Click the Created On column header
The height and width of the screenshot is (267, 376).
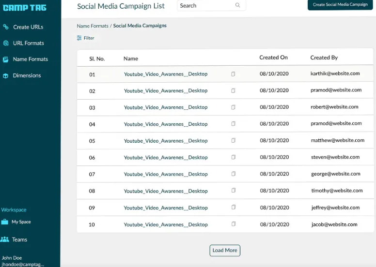273,58
